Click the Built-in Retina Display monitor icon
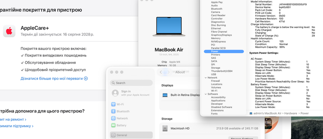The height and width of the screenshot is (139, 323). point(165,95)
